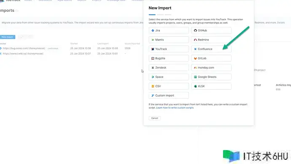Image resolution: width=291 pixels, height=164 pixels.
Task: Click the continuous tag on first import
Action: click(x=53, y=48)
